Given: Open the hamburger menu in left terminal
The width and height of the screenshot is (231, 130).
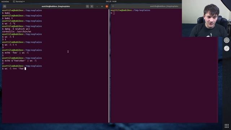Looking at the screenshot, I should point(92,6).
